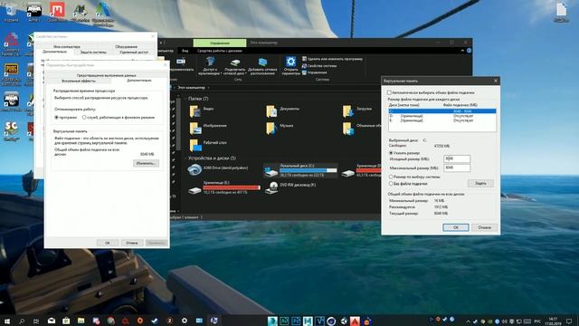
Task: Choose 'Размер по выбору системы' radio button
Action: point(391,177)
